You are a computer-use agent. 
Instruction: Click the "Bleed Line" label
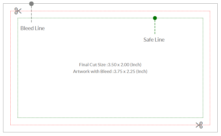[33, 28]
